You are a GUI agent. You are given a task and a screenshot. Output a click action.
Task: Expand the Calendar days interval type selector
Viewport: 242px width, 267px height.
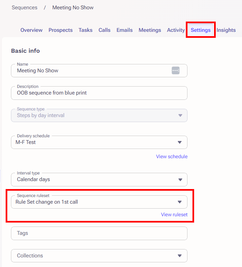pos(99,179)
